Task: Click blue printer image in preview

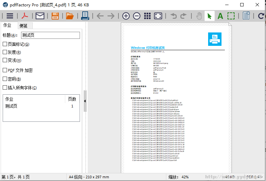Action: 215,39
